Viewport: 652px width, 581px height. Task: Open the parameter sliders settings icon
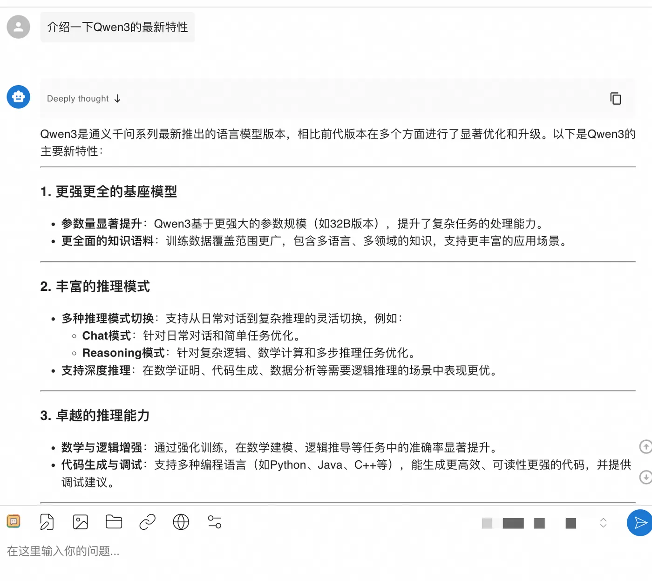(x=215, y=522)
